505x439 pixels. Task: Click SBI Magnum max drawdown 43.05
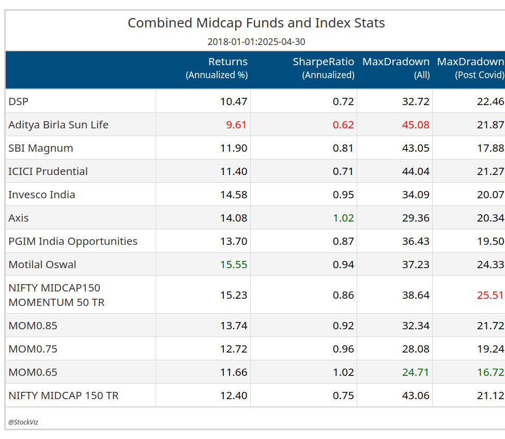point(416,148)
